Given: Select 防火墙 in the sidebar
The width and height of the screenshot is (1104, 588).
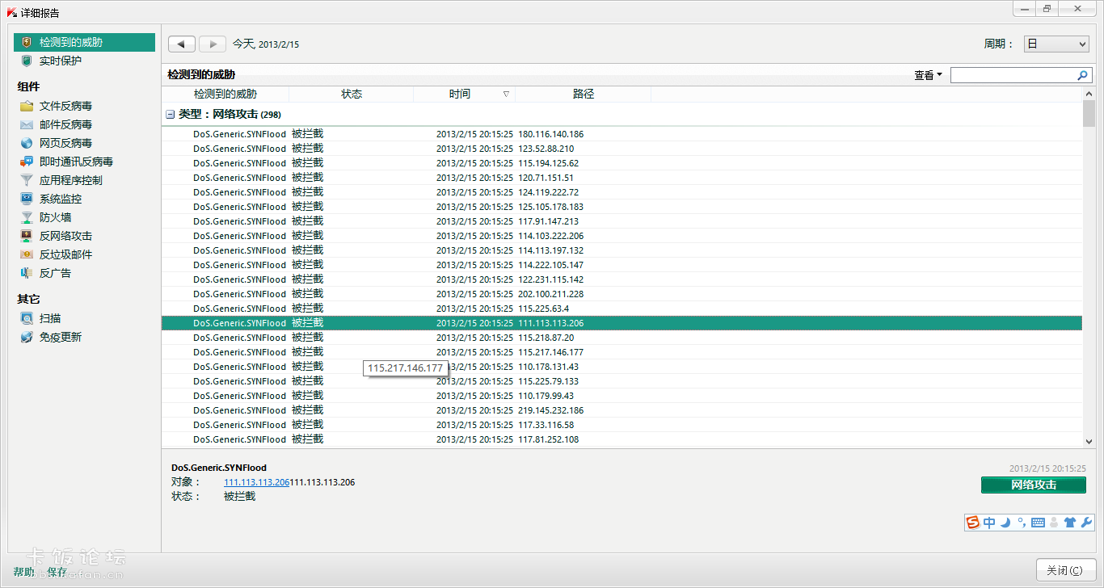Looking at the screenshot, I should pos(55,217).
